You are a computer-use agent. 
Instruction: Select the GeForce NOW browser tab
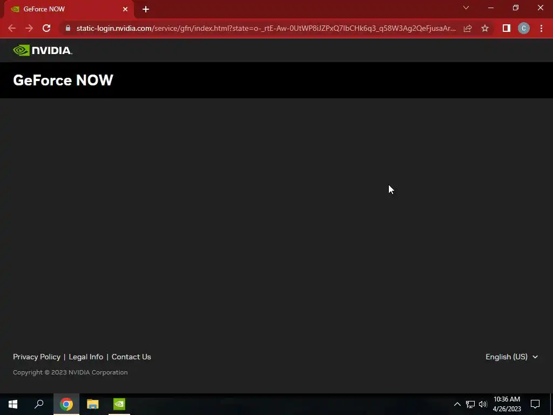69,9
